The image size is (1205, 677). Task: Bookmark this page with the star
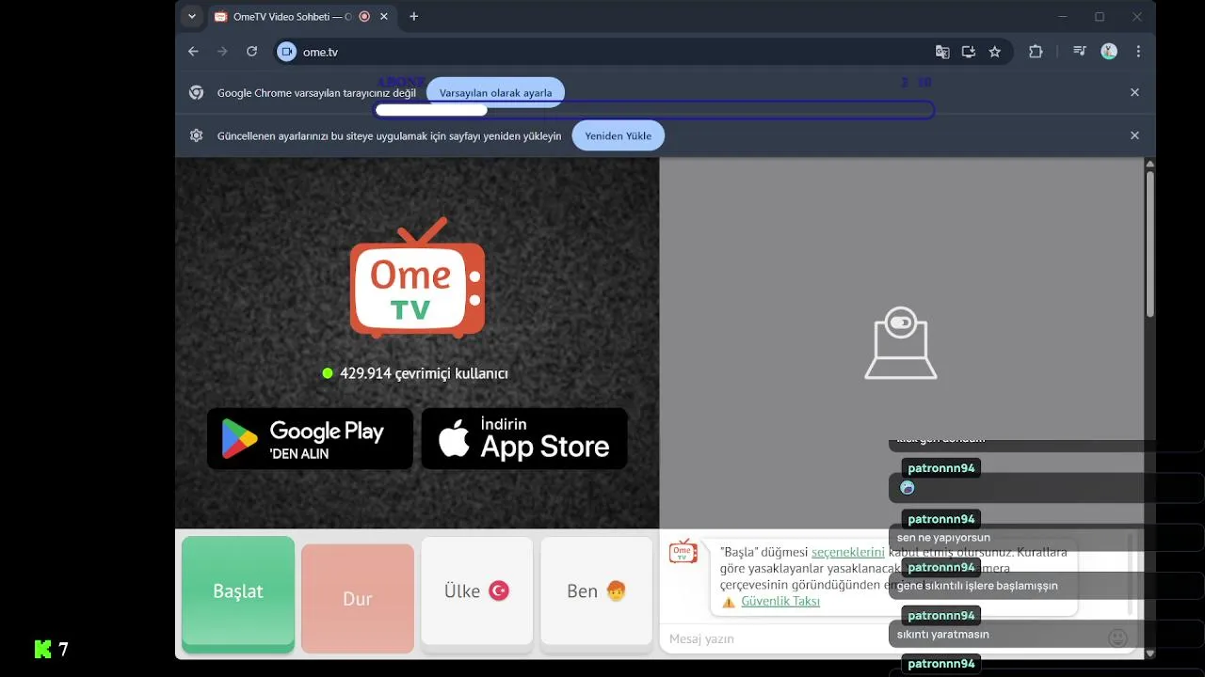tap(995, 52)
